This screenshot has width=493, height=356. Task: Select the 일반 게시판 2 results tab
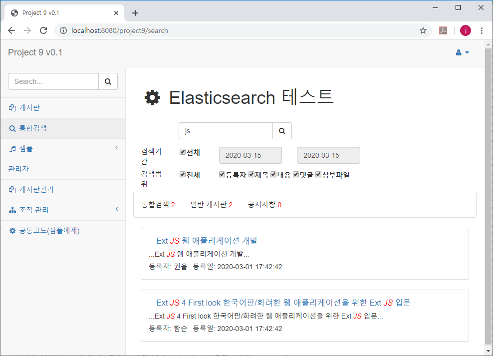[x=211, y=205]
